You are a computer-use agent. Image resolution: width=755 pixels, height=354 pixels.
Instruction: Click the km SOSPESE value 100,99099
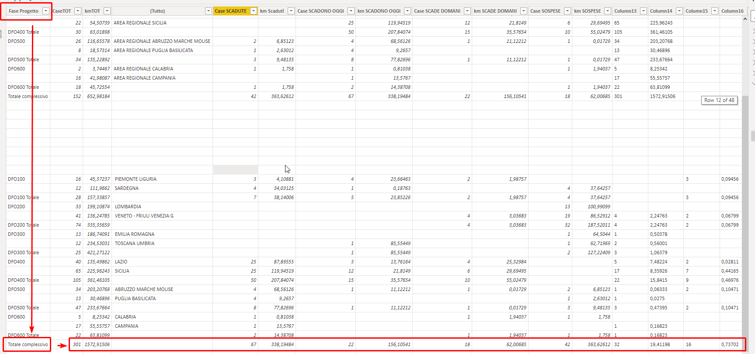pos(599,207)
